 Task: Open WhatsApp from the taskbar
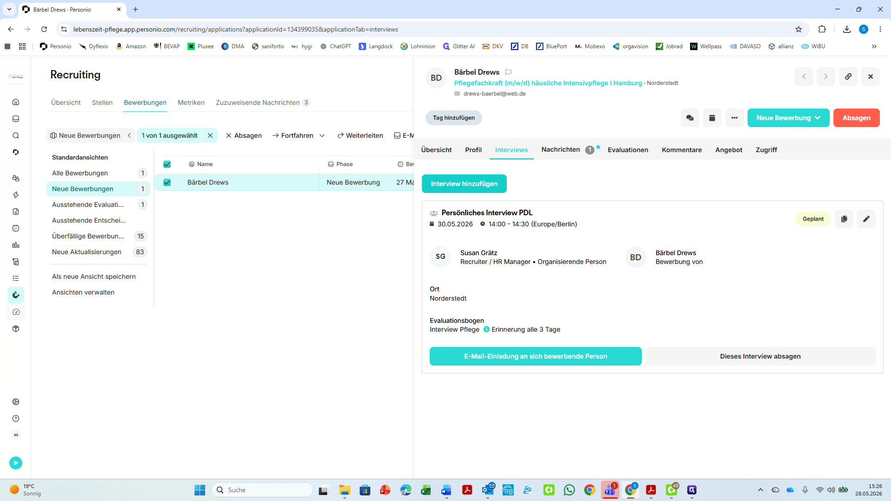(x=569, y=490)
